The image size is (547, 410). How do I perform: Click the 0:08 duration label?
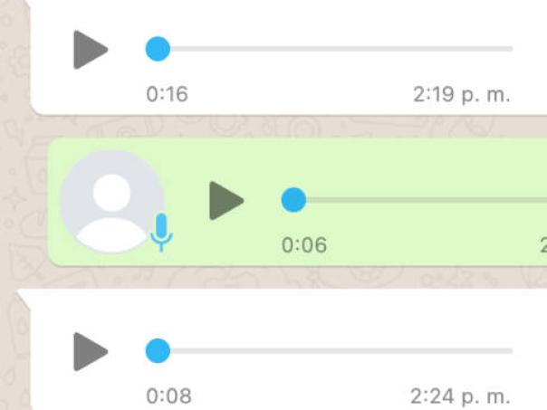tap(168, 396)
